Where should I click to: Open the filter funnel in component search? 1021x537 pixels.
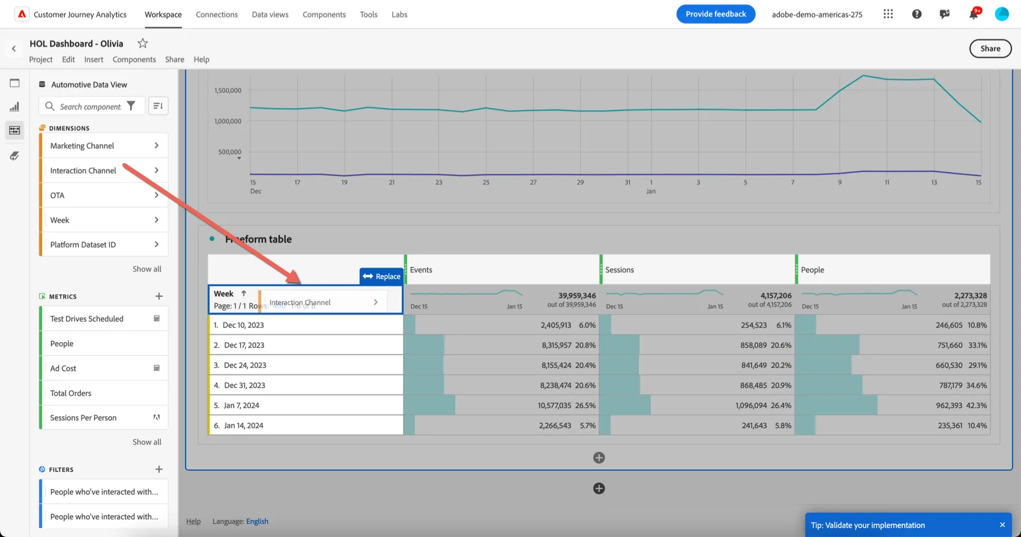pyautogui.click(x=131, y=106)
